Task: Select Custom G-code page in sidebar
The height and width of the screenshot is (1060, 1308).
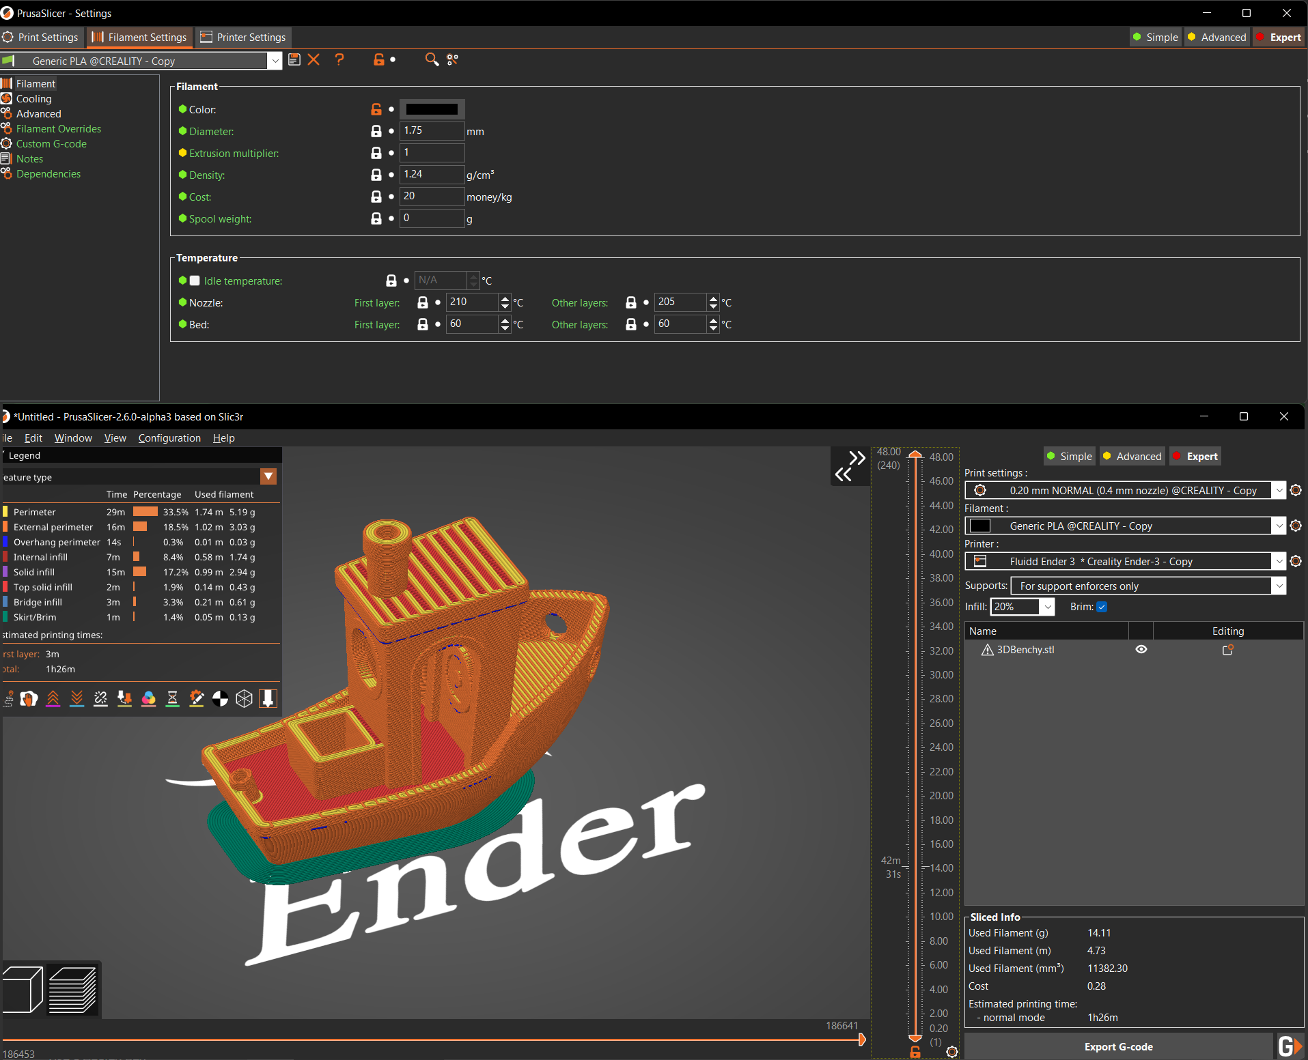Action: click(51, 144)
